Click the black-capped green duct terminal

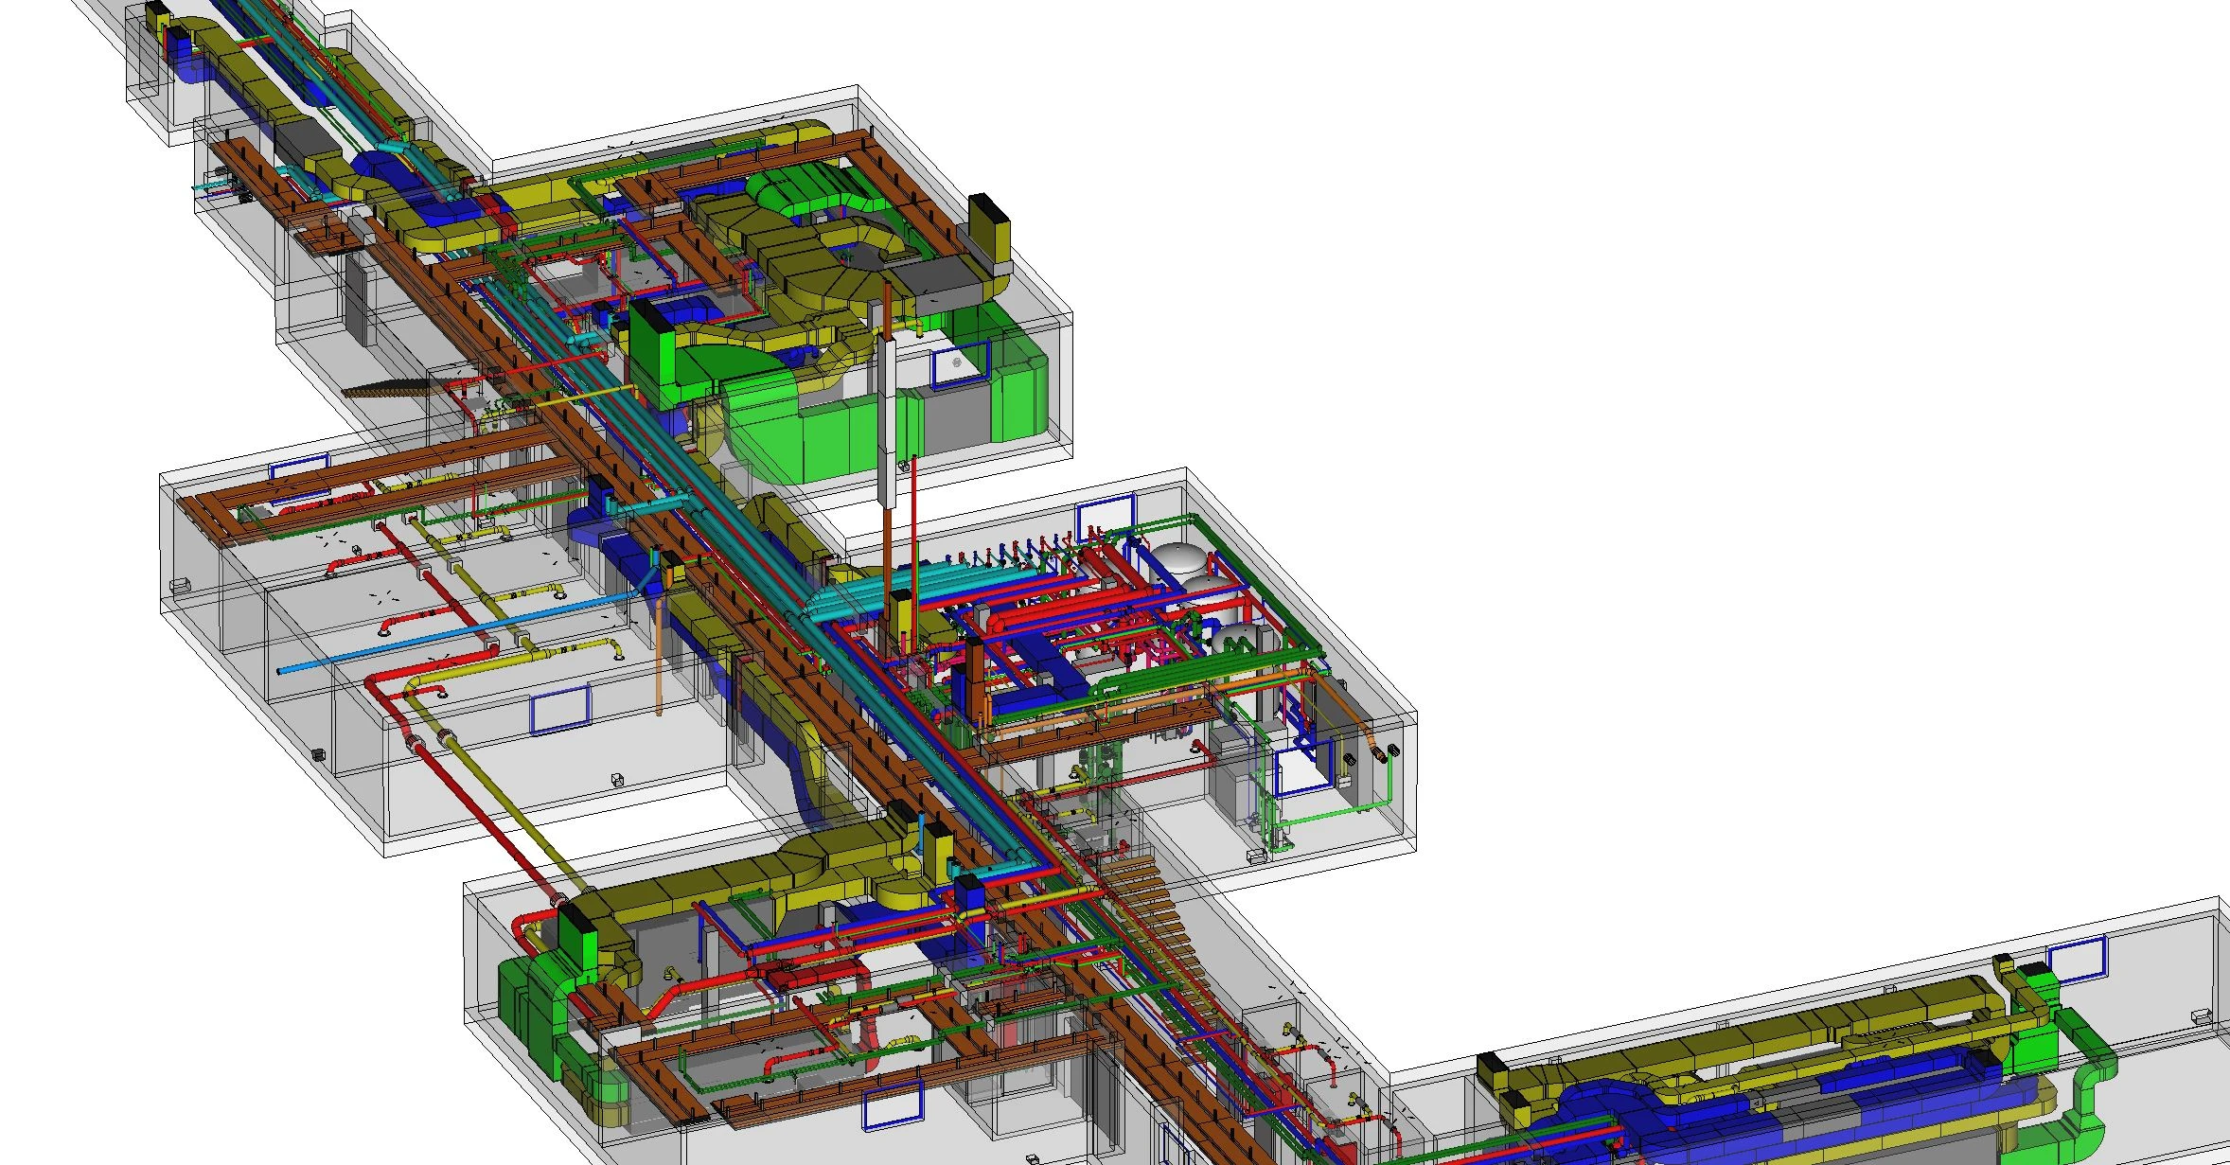653,348
